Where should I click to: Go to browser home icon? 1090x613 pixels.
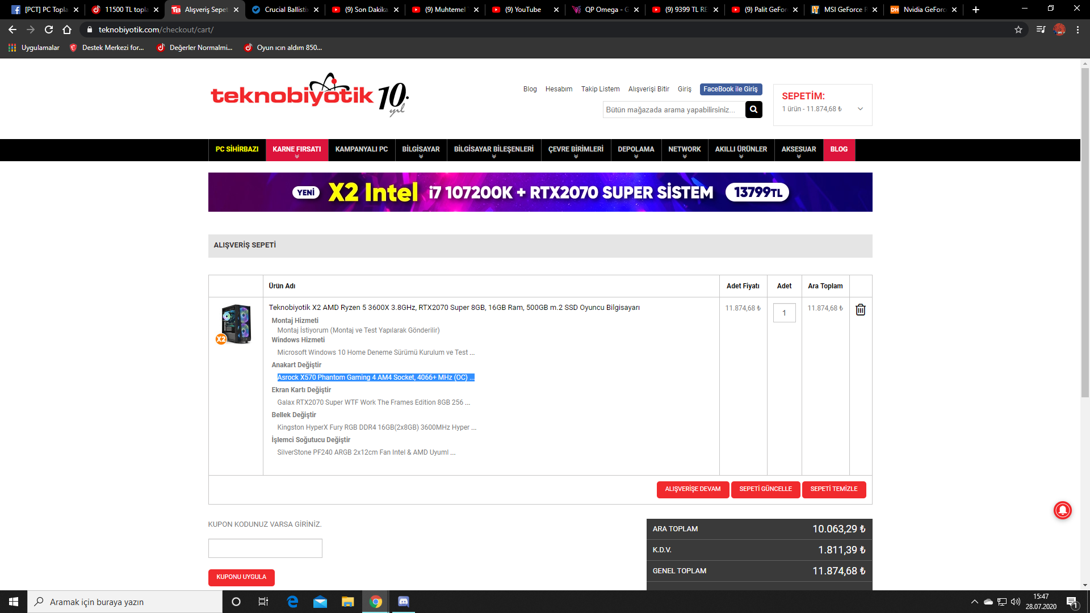tap(67, 30)
